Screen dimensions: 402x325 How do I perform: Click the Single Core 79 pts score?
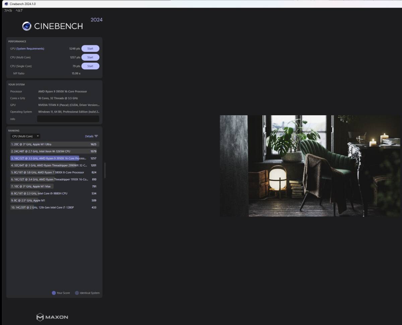[76, 66]
